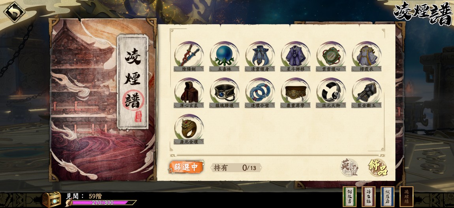
Task: Select the 連環合璧 linked rings item
Action: pyautogui.click(x=260, y=93)
